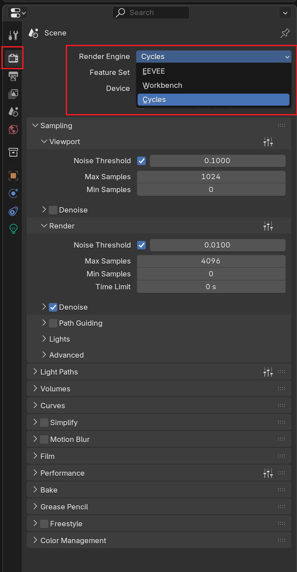Expand the Performance panel
The height and width of the screenshot is (572, 297).
point(36,473)
